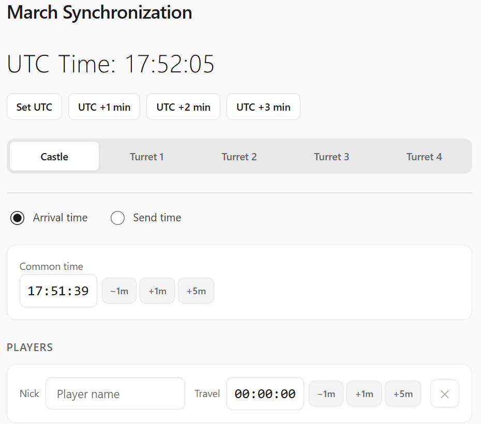Click the Nick label
The width and height of the screenshot is (481, 424).
coord(29,393)
